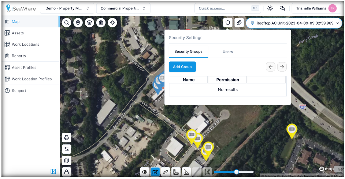
Task: Click the print map button
Action: tap(66, 138)
